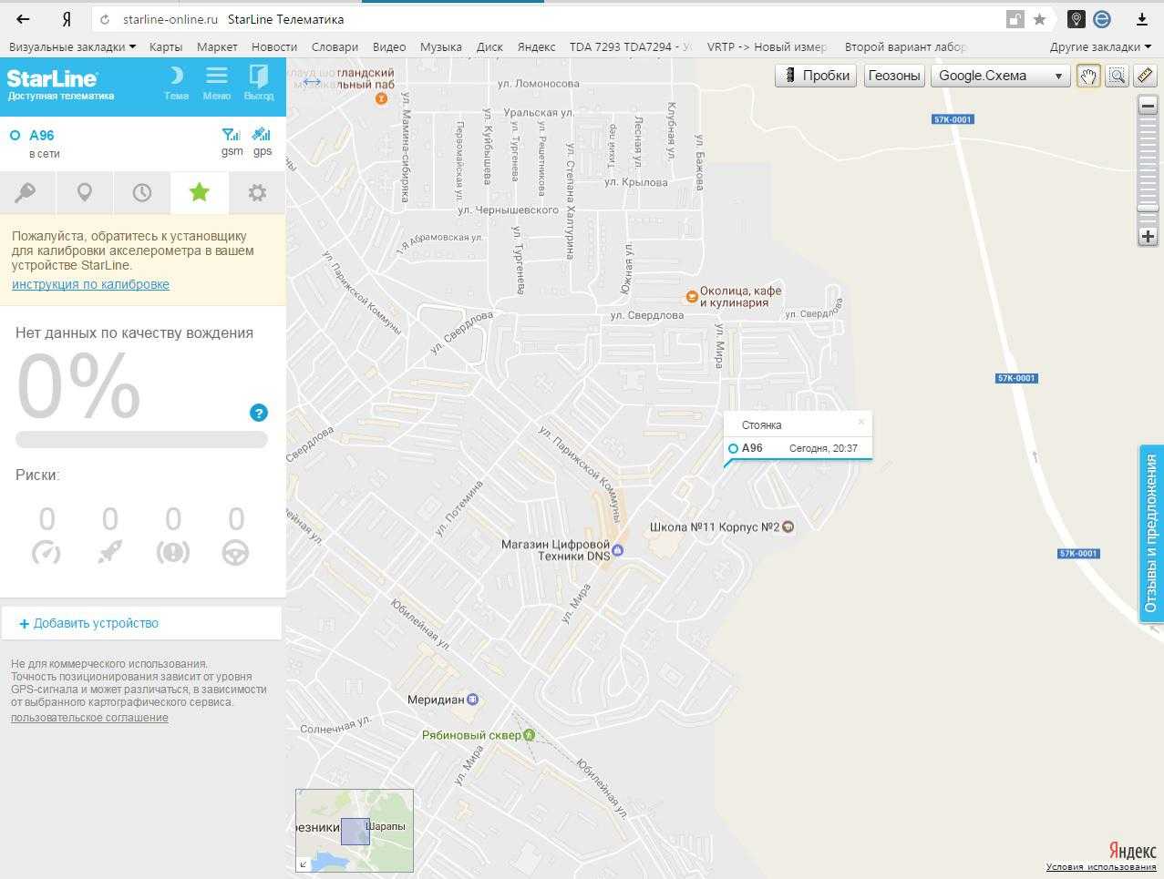
Task: Open the Видео bookmark
Action: pyautogui.click(x=389, y=46)
